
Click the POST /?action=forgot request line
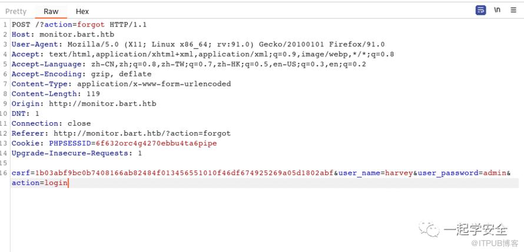click(x=79, y=25)
